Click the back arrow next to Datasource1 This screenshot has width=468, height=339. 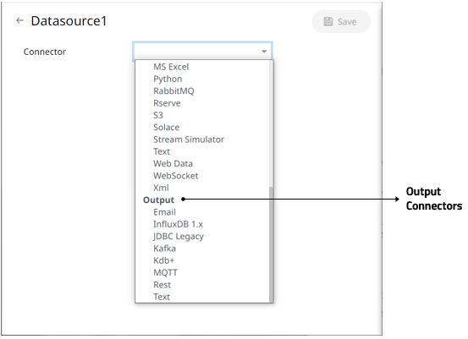pos(19,20)
